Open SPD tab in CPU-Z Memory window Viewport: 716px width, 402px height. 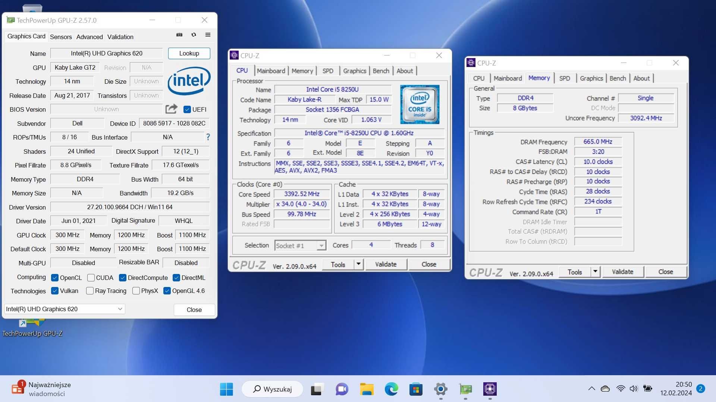565,78
